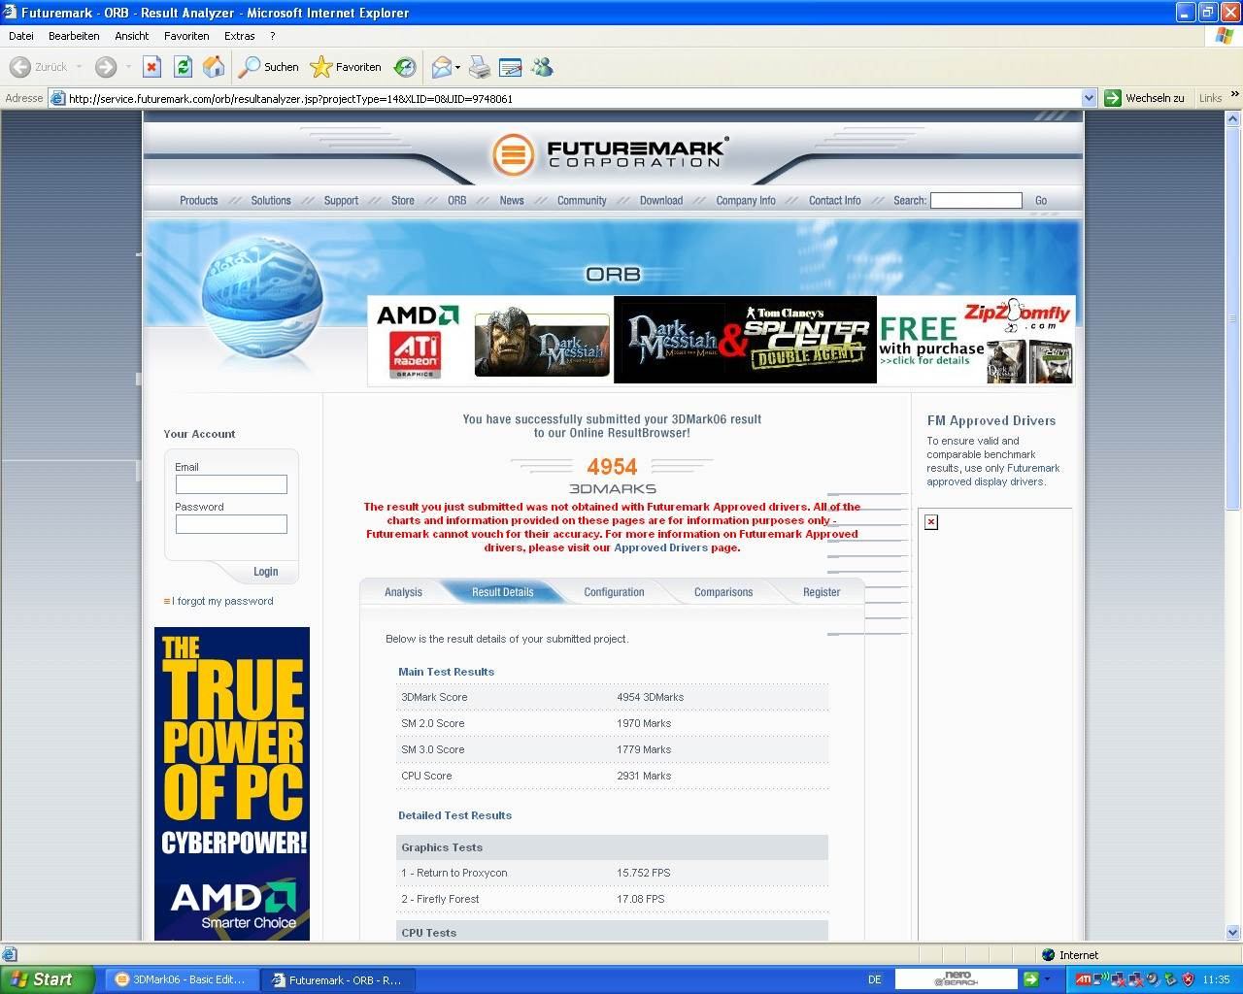Viewport: 1243px width, 994px height.
Task: Click the vertical scrollbar up arrow
Action: [1233, 118]
